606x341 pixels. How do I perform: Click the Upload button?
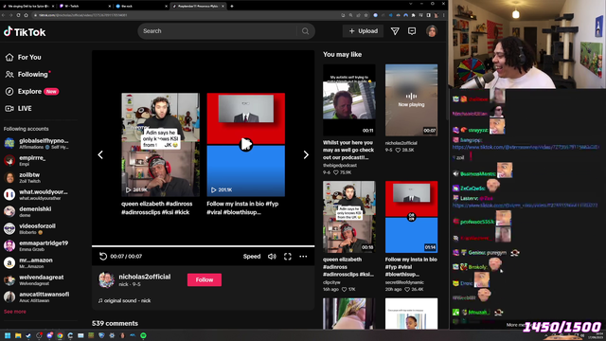363,31
